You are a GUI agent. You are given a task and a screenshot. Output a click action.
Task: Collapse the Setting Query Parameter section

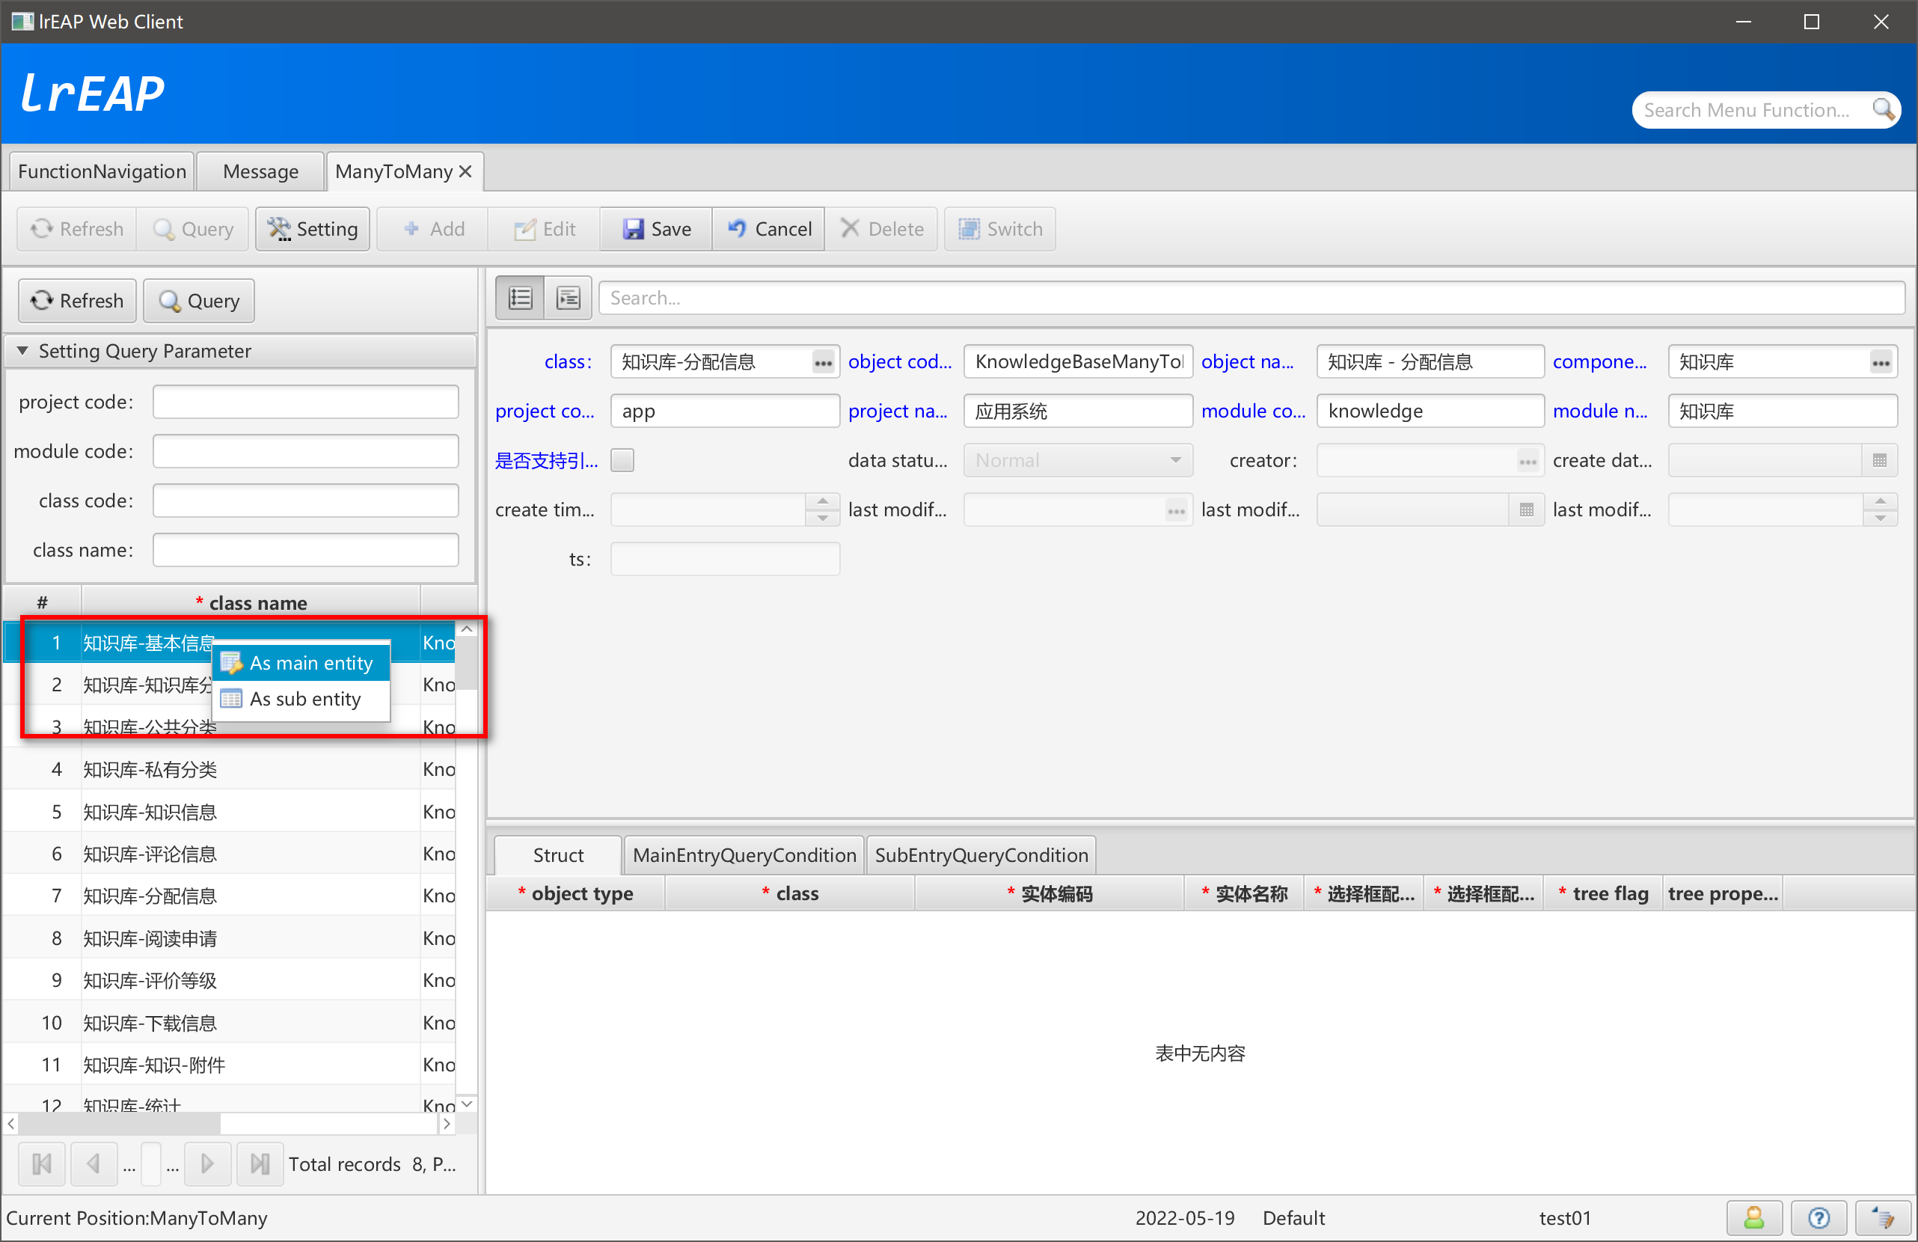pyautogui.click(x=22, y=352)
